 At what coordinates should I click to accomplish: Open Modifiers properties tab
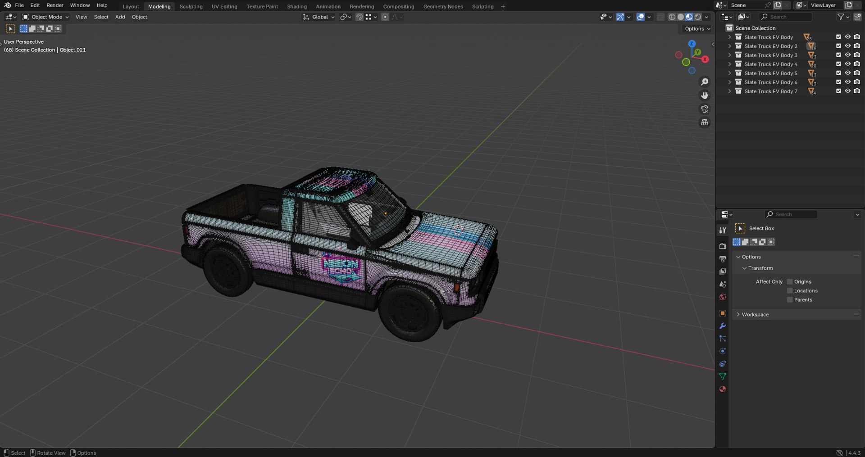[723, 326]
